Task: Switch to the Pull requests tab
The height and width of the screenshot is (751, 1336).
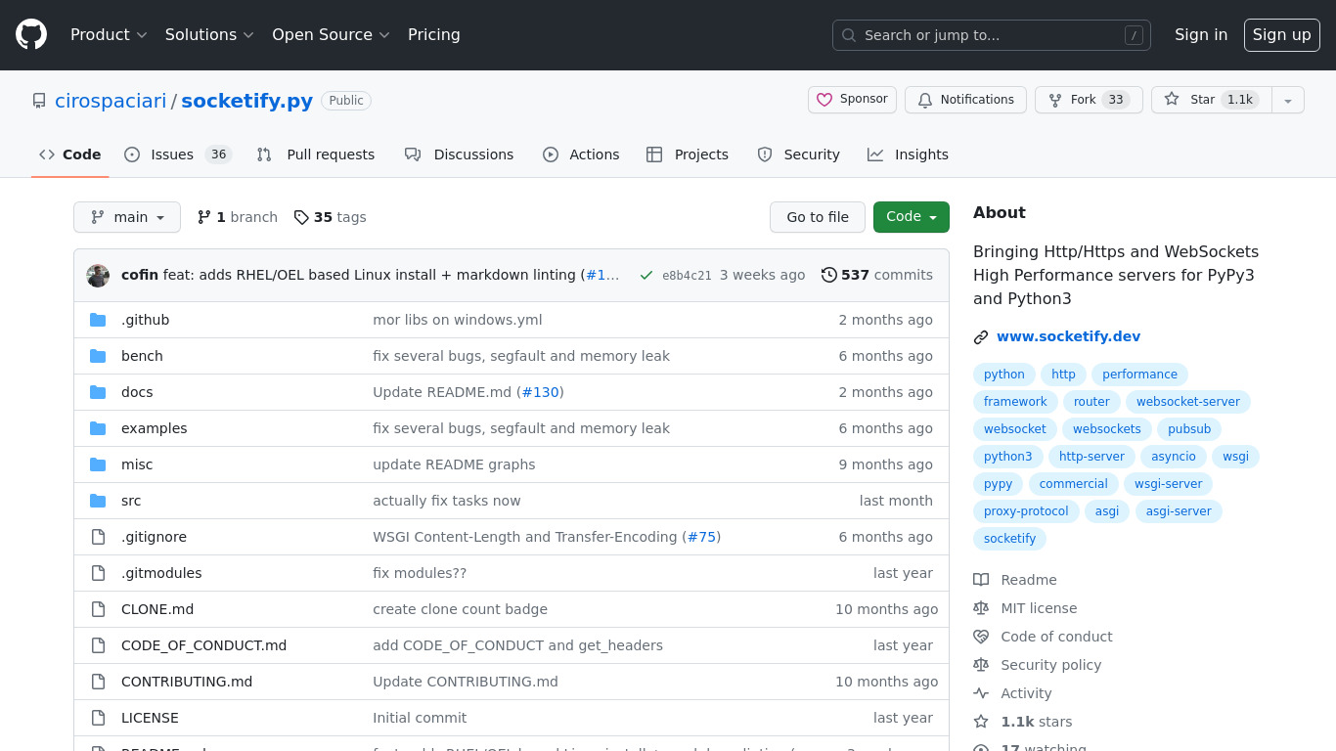Action: click(x=316, y=155)
